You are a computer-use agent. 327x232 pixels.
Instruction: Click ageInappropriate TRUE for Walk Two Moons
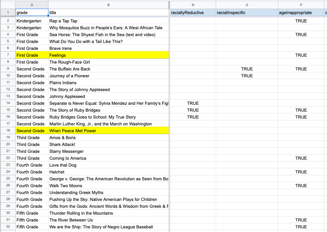point(301,186)
